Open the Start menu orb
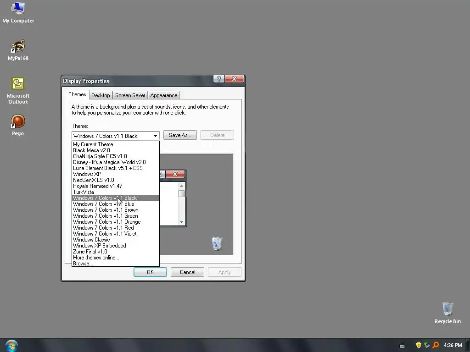470x352 pixels. [11, 346]
